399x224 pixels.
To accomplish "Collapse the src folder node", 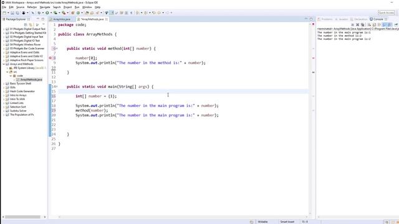I will [7, 72].
